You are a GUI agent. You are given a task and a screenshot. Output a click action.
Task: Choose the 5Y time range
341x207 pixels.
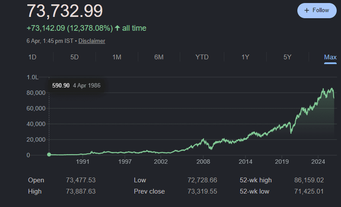(x=287, y=57)
